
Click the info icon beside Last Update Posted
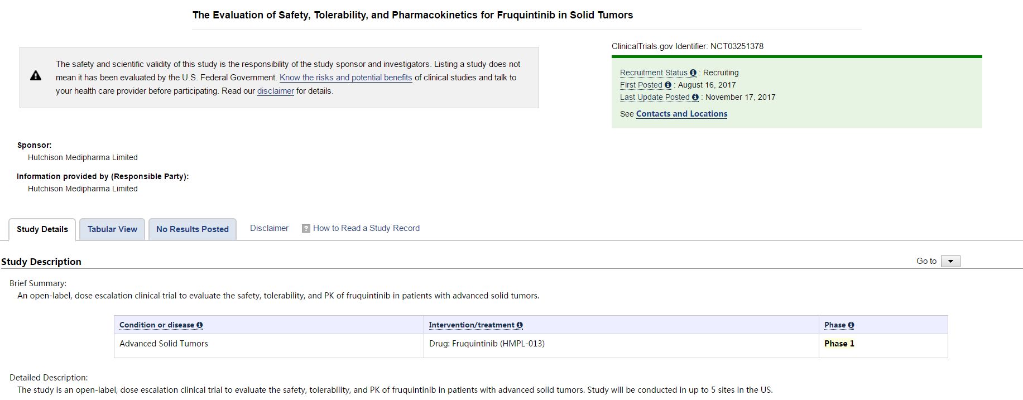(x=695, y=98)
